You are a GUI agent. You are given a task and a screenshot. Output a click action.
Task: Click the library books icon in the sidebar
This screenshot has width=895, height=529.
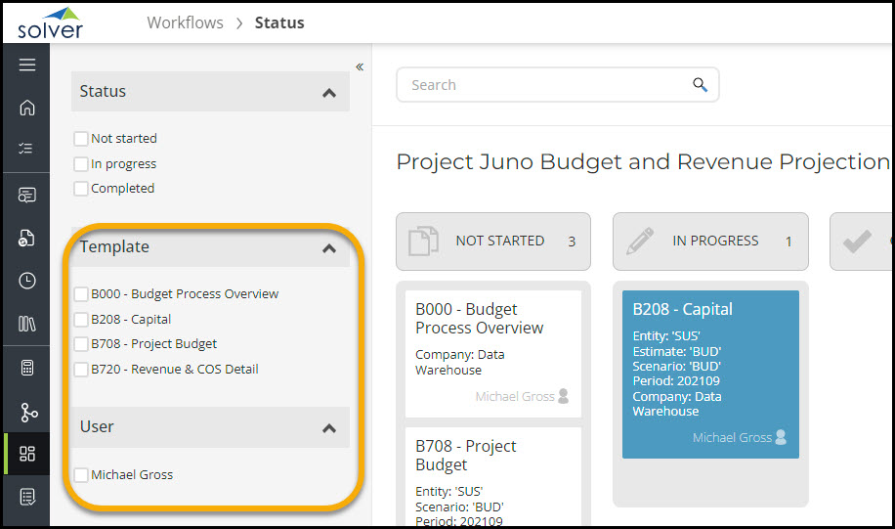26,324
